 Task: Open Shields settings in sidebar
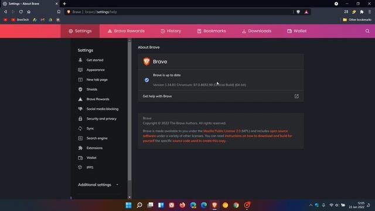[x=91, y=89]
